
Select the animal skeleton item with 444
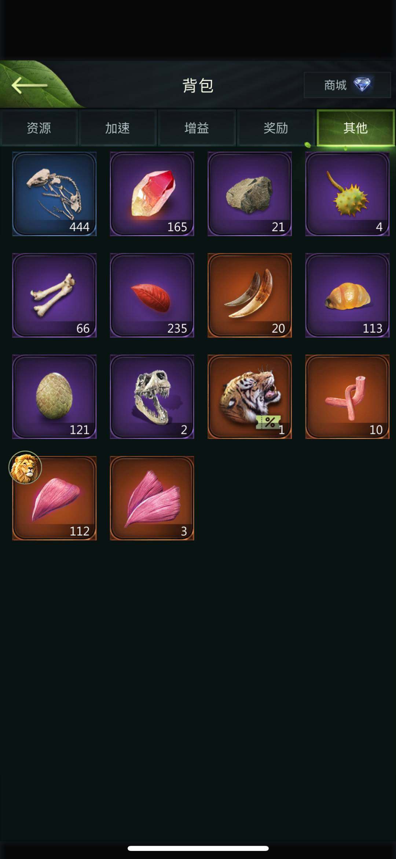coord(54,194)
